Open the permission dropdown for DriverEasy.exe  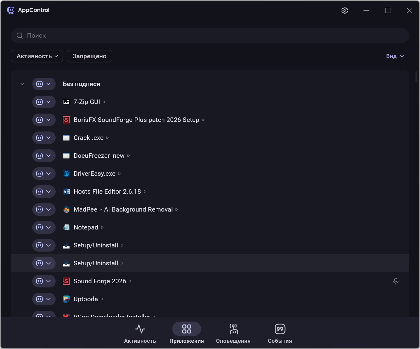44,174
